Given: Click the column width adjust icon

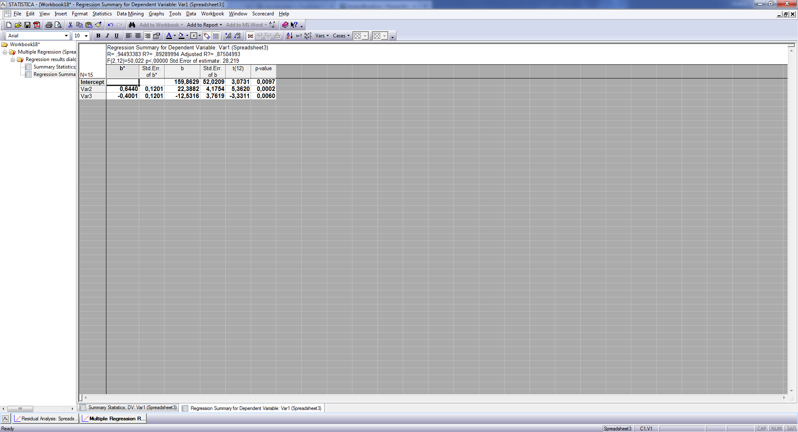Looking at the screenshot, I should click(250, 36).
